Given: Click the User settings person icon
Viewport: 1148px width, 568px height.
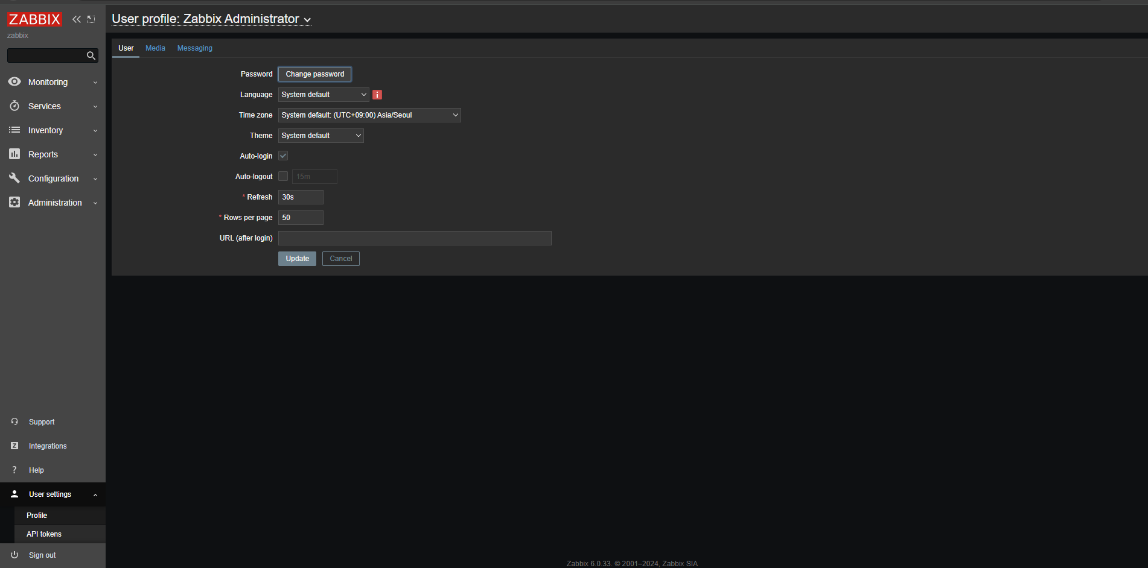Looking at the screenshot, I should pyautogui.click(x=14, y=494).
